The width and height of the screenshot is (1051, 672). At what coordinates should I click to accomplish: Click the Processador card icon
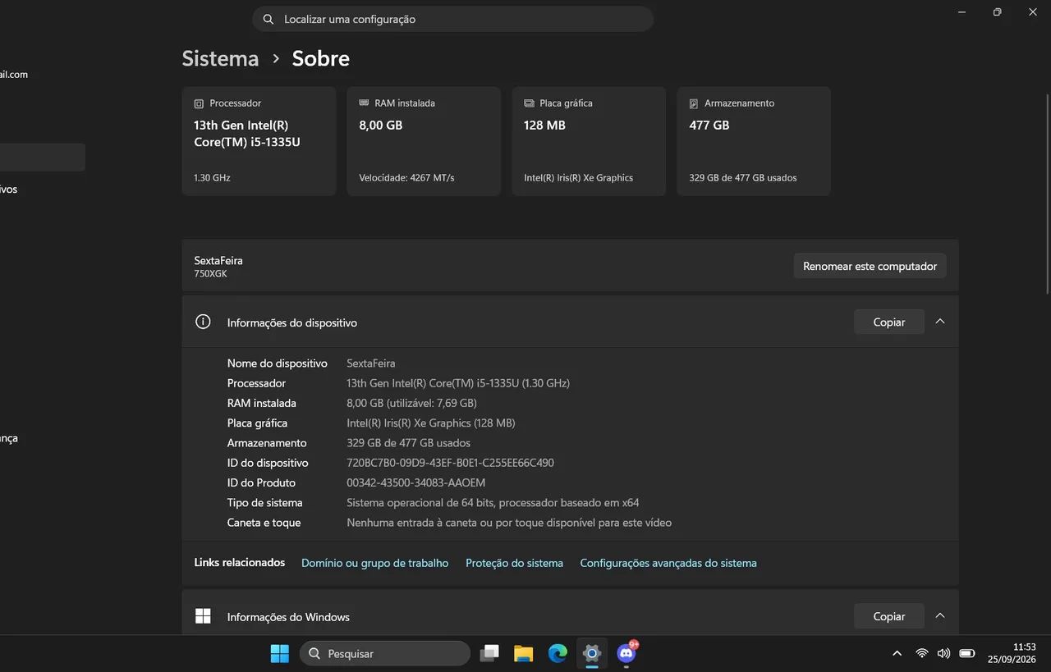[x=199, y=103]
